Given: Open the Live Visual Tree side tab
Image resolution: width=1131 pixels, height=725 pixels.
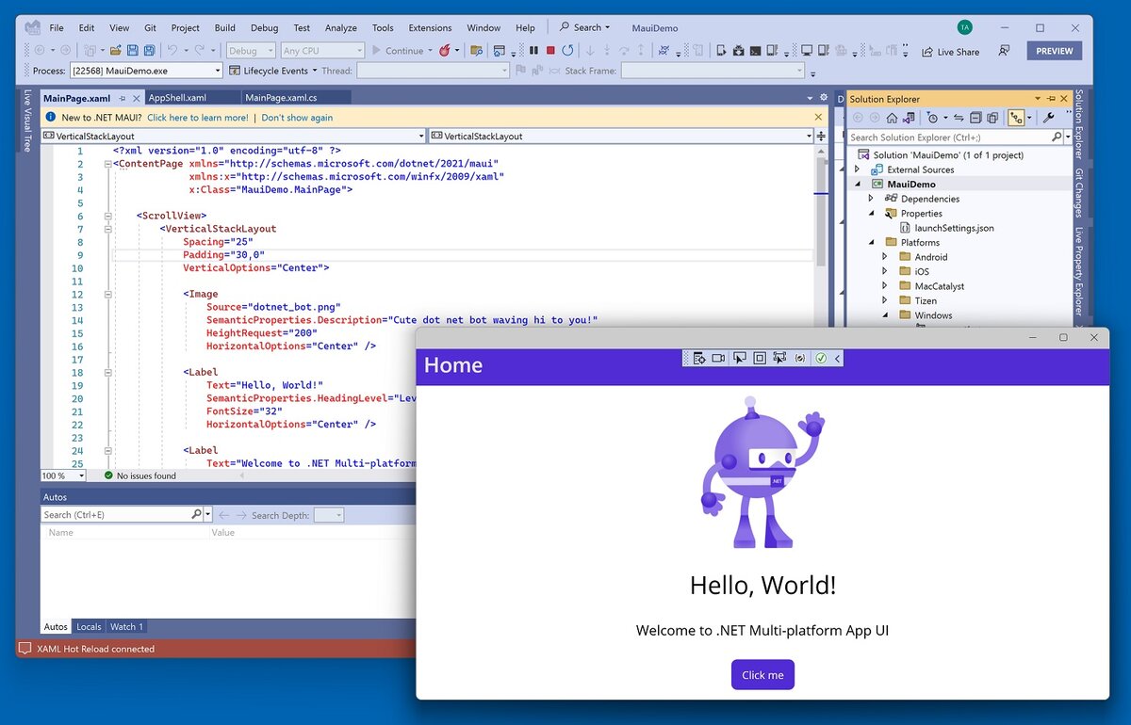Looking at the screenshot, I should coord(27,121).
